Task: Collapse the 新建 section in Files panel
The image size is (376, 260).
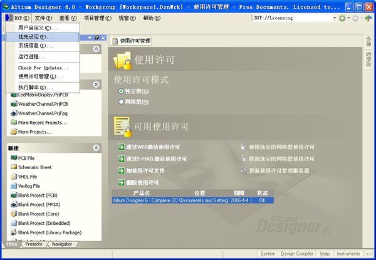Action: pos(96,148)
